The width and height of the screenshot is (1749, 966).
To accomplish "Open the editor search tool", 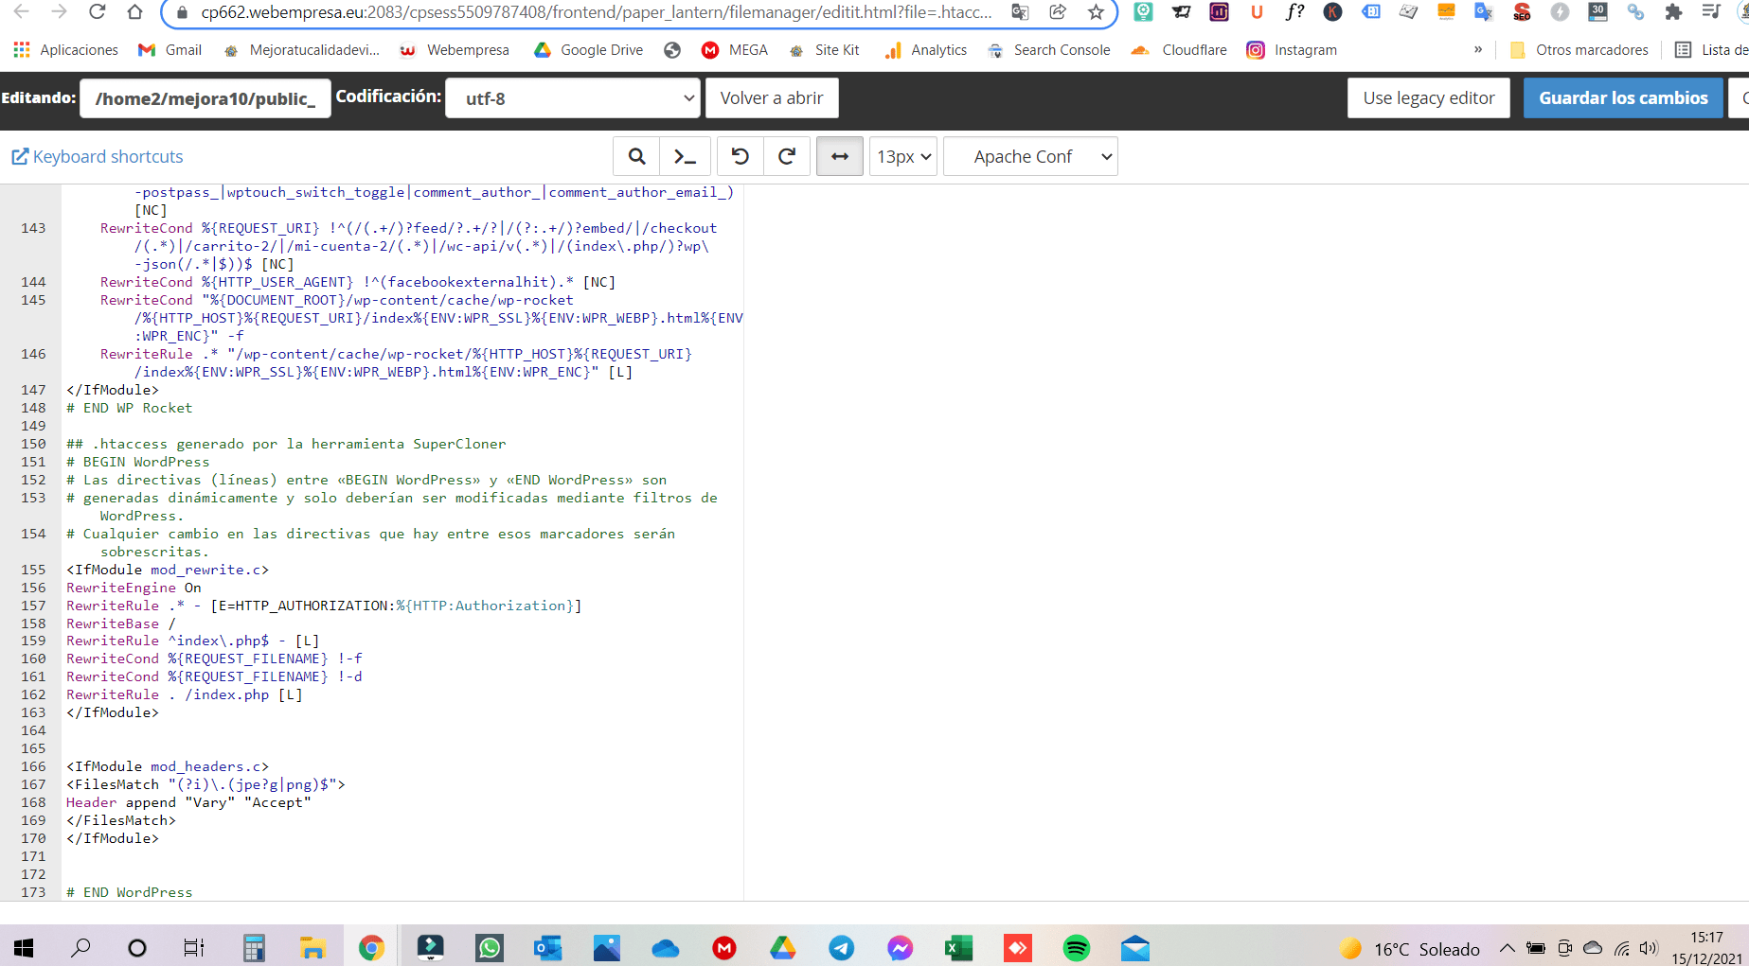I will (x=637, y=156).
